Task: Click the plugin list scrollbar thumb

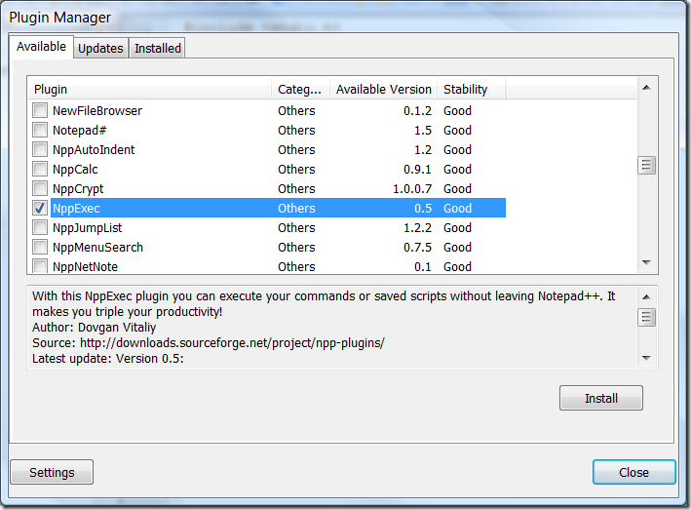Action: pos(646,166)
